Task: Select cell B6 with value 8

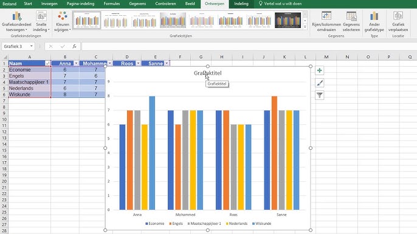Action: (65, 95)
